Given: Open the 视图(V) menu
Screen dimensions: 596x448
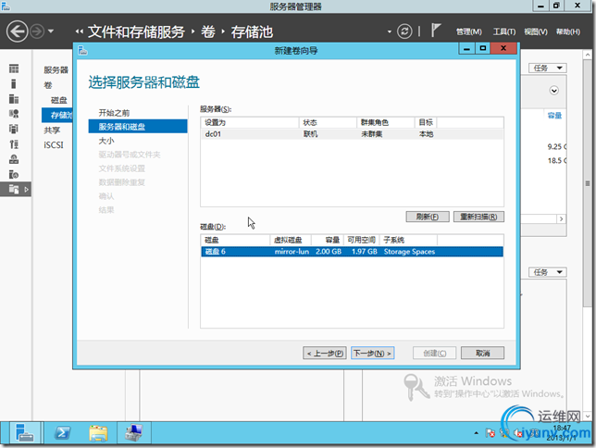Looking at the screenshot, I should pos(536,32).
